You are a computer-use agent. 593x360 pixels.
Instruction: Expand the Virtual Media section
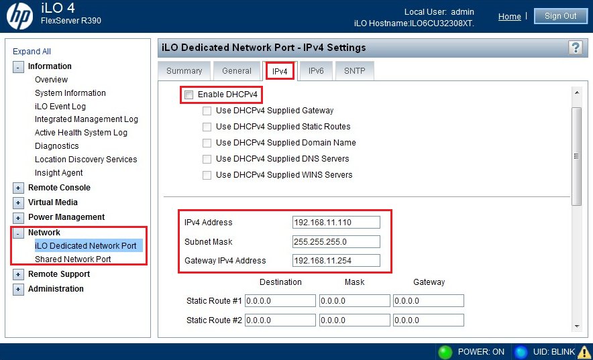[x=18, y=203]
